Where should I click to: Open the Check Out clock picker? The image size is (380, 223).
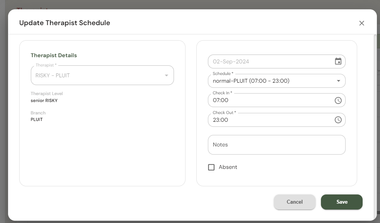point(338,120)
